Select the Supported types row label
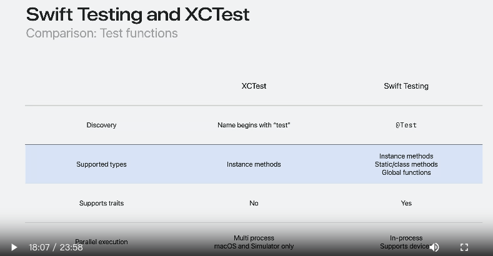Viewport: 493px width, 256px height. point(101,164)
